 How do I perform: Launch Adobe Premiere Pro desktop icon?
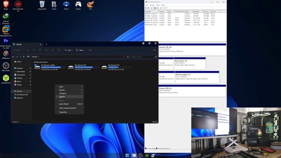pos(6,43)
